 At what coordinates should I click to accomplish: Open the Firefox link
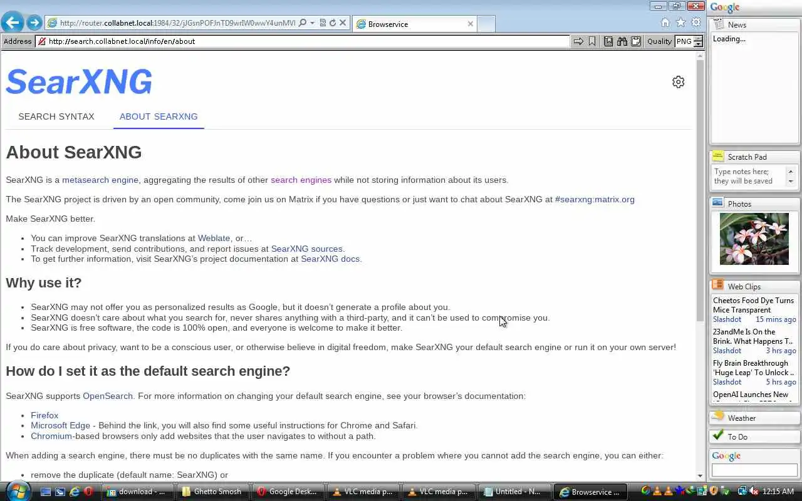[44, 415]
